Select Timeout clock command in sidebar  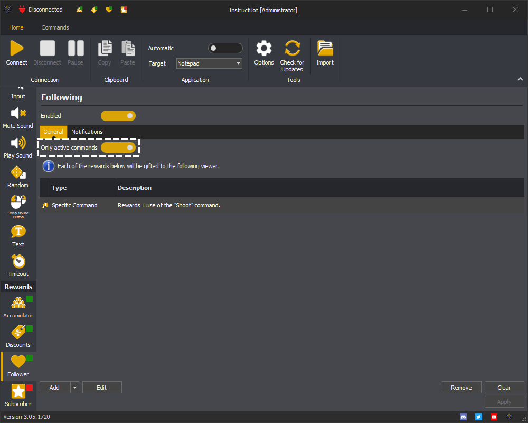[x=18, y=266]
